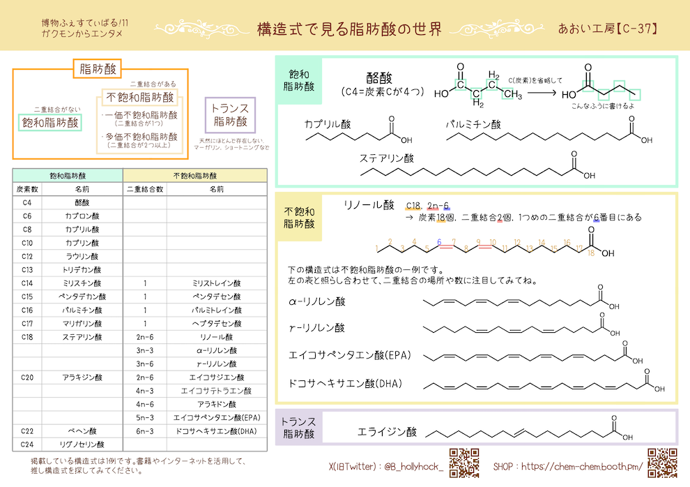Click the 博物ふぇすてぃばる!11 event text

coord(85,23)
